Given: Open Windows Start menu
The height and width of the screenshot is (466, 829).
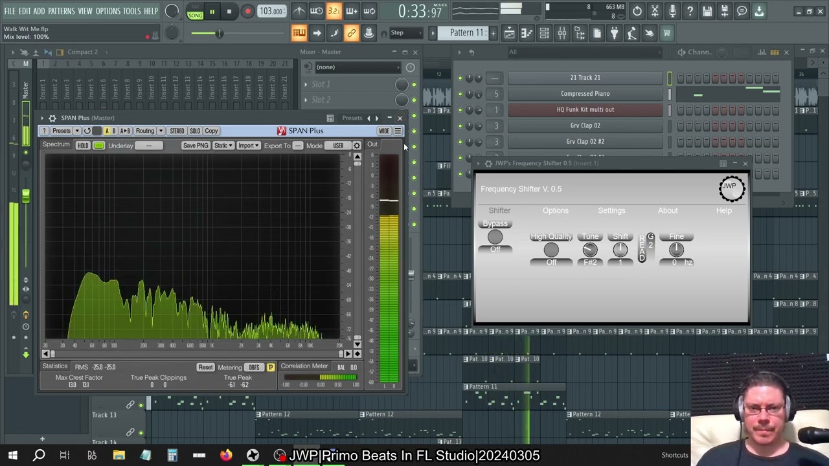Looking at the screenshot, I should click(x=12, y=456).
